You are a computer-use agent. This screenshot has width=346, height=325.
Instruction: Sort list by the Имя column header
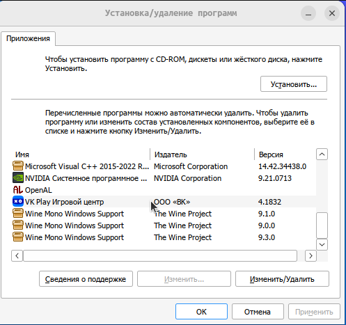point(81,154)
